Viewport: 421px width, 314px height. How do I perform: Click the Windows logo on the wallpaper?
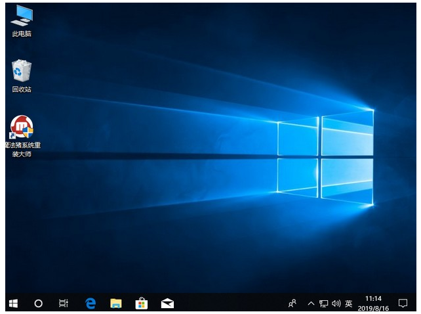pyautogui.click(x=325, y=158)
